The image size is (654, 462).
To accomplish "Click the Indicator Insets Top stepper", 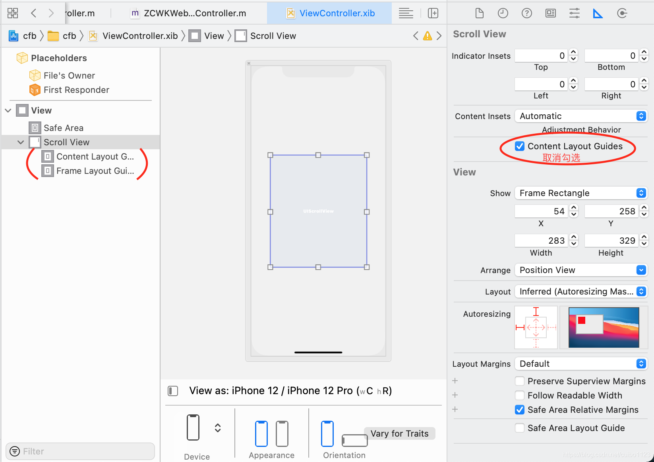I will [573, 56].
